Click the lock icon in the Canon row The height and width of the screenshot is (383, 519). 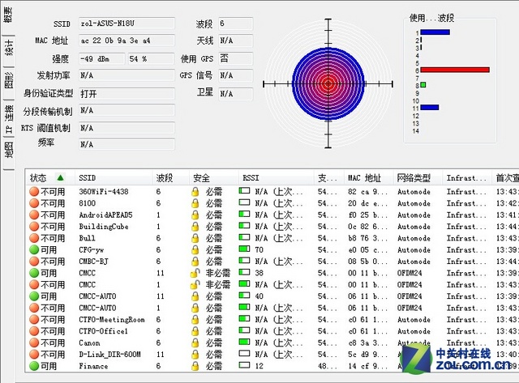point(195,343)
